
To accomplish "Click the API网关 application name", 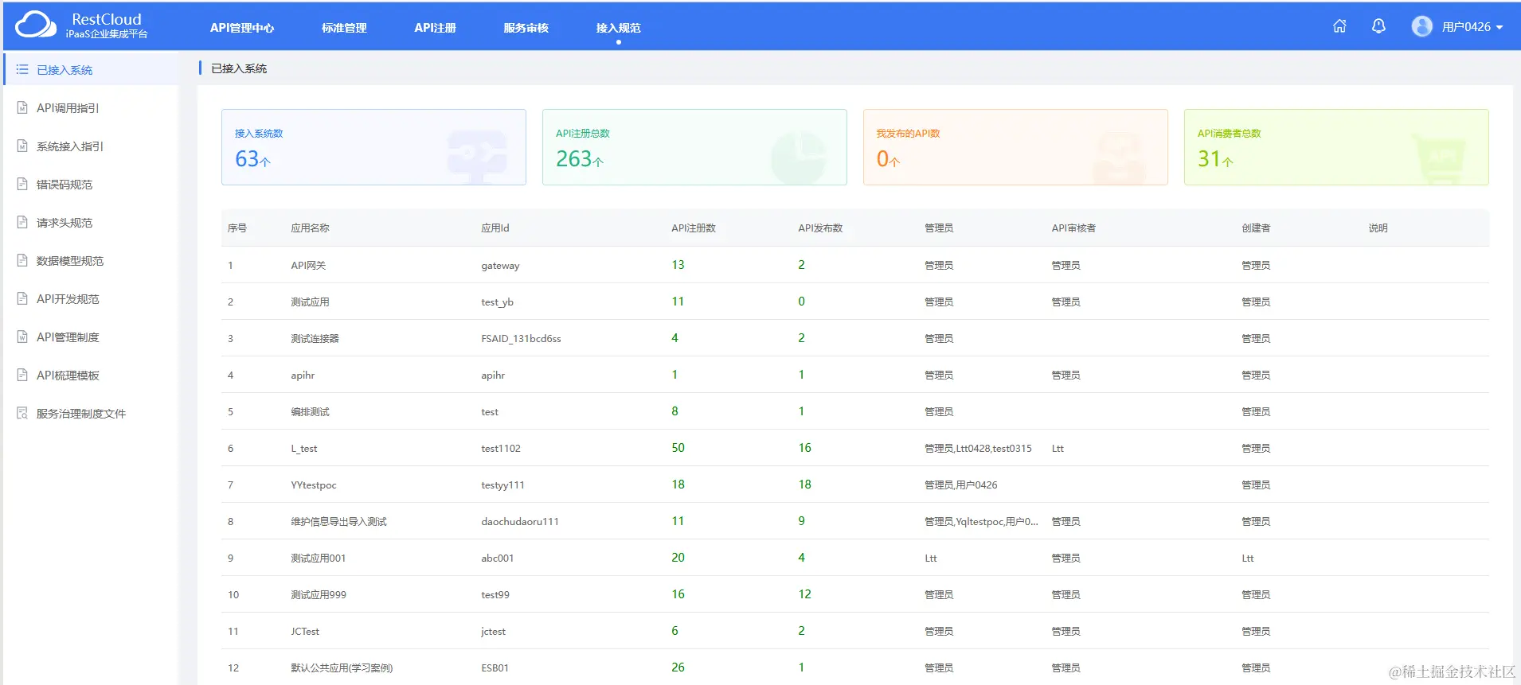I will click(308, 266).
